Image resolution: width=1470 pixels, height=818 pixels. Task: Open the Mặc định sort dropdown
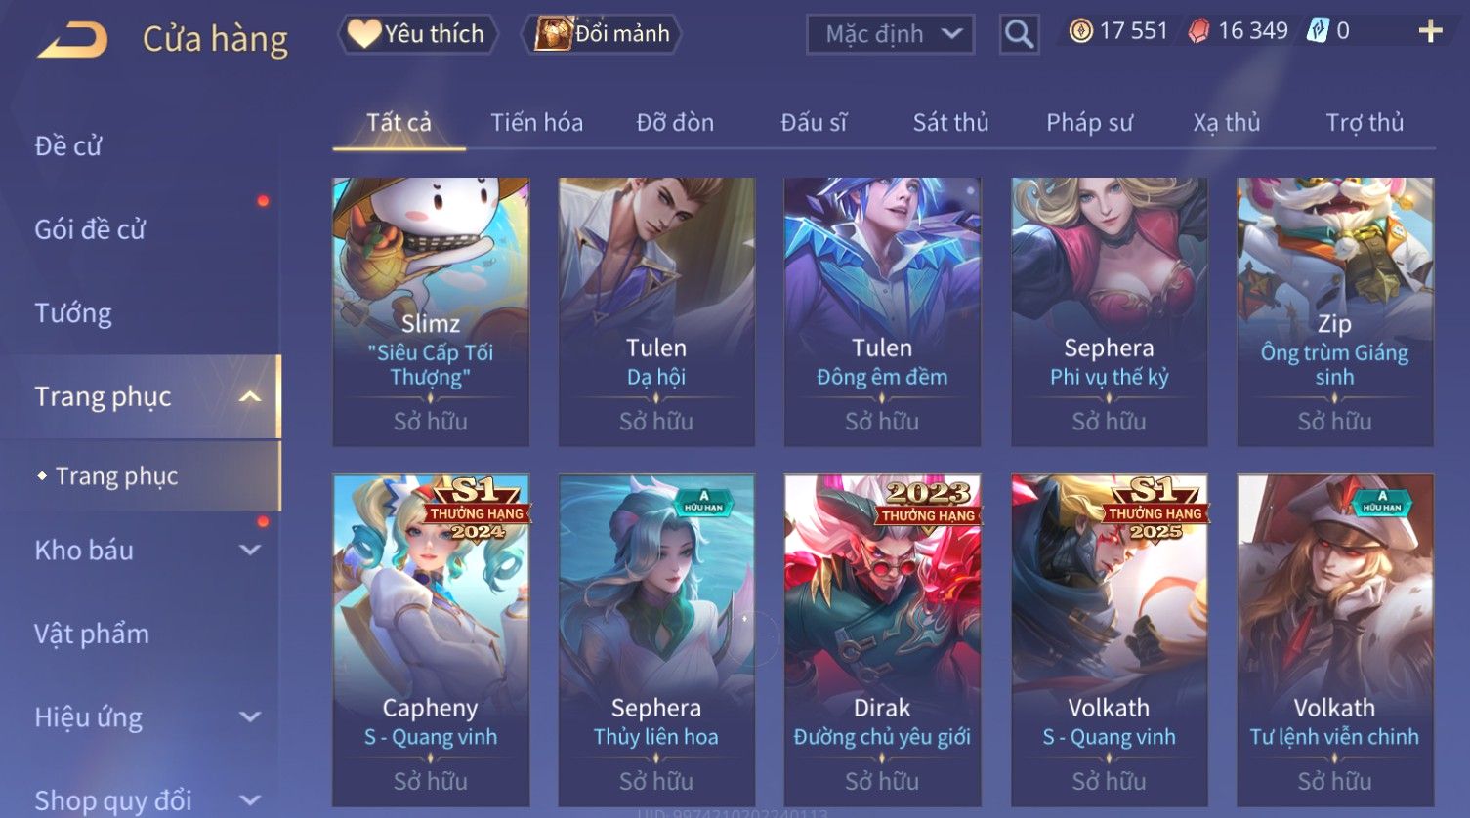(890, 34)
